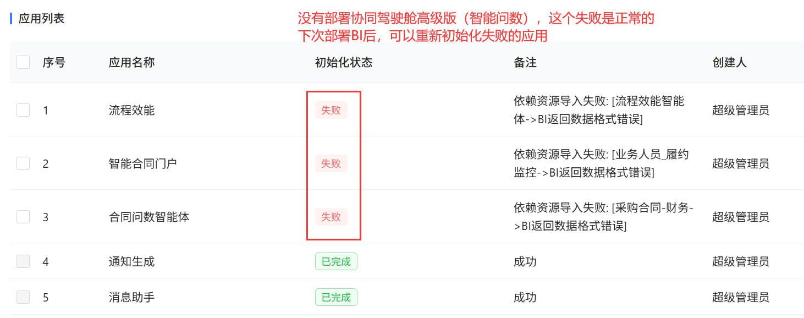Click 流程效能 error remark text
The height and width of the screenshot is (318, 804).
click(598, 110)
